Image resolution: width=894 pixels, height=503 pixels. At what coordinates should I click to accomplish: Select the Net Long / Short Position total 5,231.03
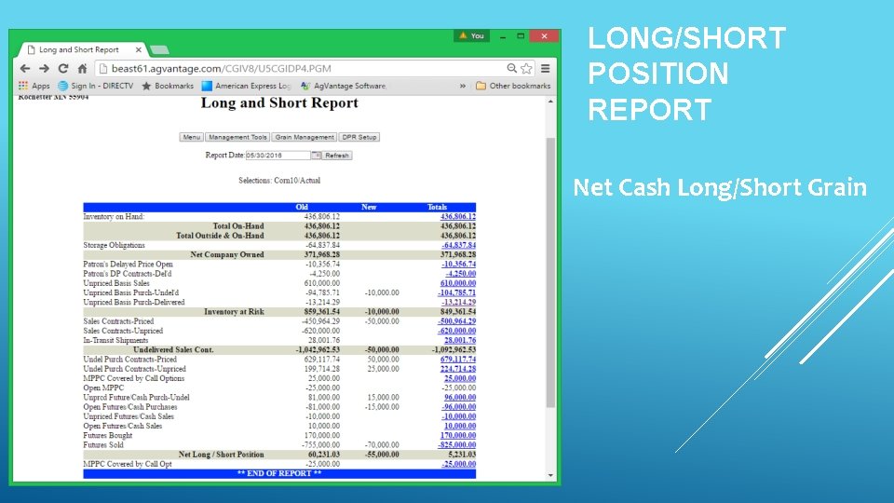tap(463, 455)
